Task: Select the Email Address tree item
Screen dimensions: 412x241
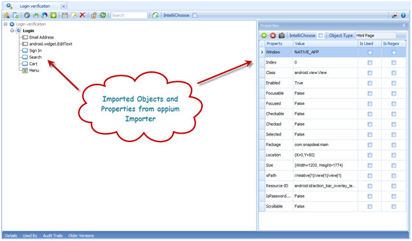Action: coord(41,37)
